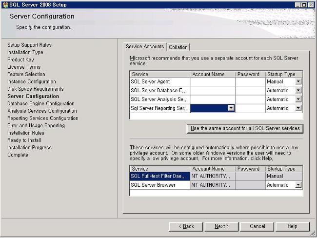
Task: Open Startup Type dropdown for SQL Server Browser
Action: coord(298,185)
